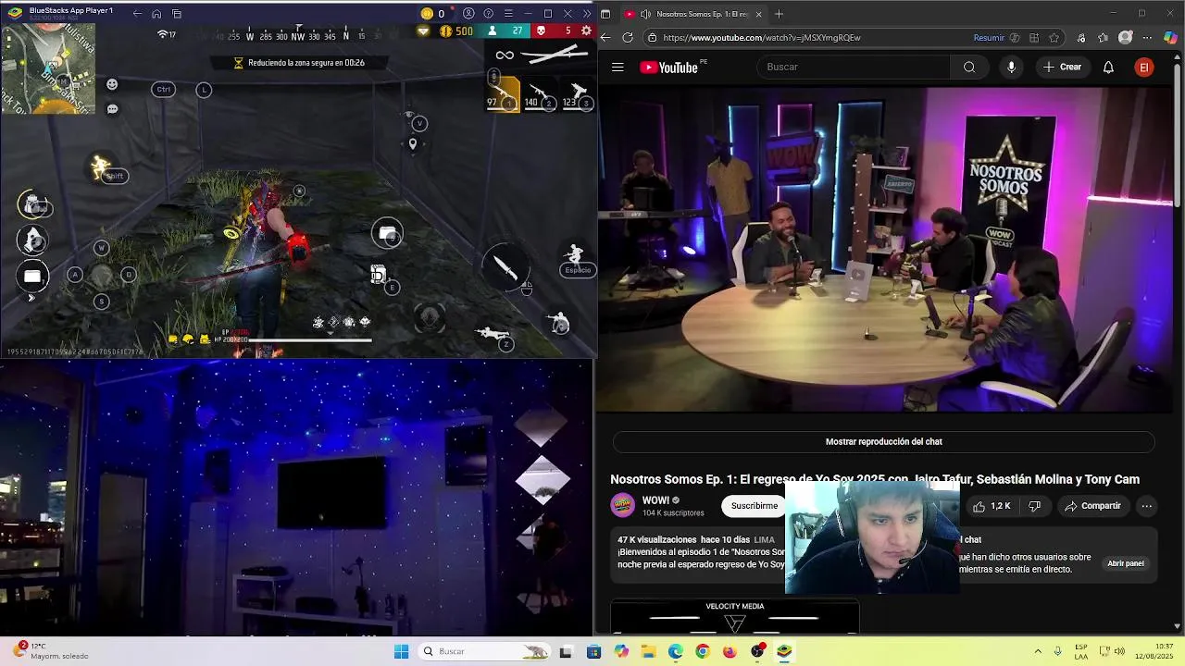Click the YouTube URL address bar
This screenshot has width=1185, height=666.
pos(805,38)
